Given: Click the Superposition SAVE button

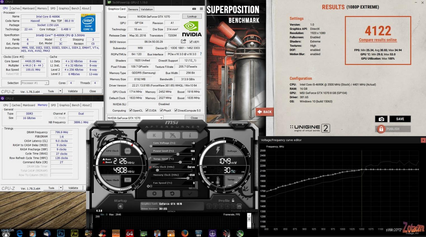Looking at the screenshot, I should tap(400, 119).
